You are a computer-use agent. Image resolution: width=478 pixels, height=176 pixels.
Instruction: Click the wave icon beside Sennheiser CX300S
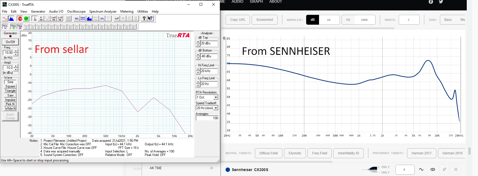(421, 169)
